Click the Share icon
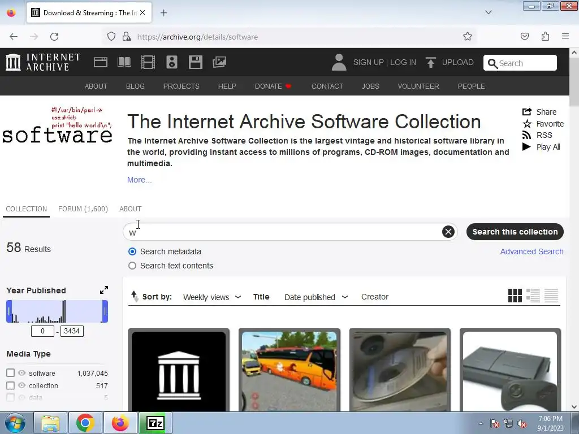Screen dimensions: 579x434 pos(527,112)
